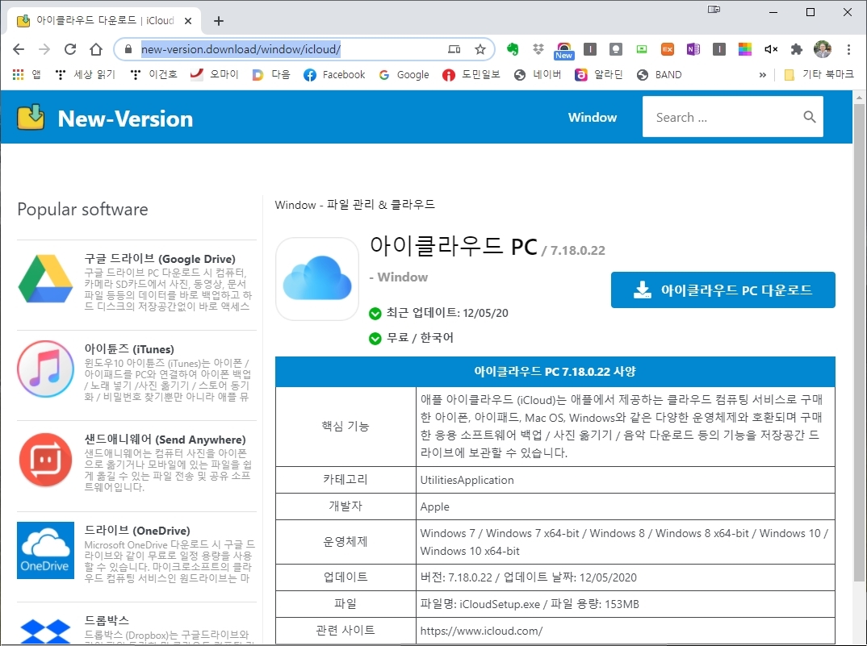This screenshot has height=646, width=867.
Task: Open the Facebook bookmark
Action: click(334, 75)
